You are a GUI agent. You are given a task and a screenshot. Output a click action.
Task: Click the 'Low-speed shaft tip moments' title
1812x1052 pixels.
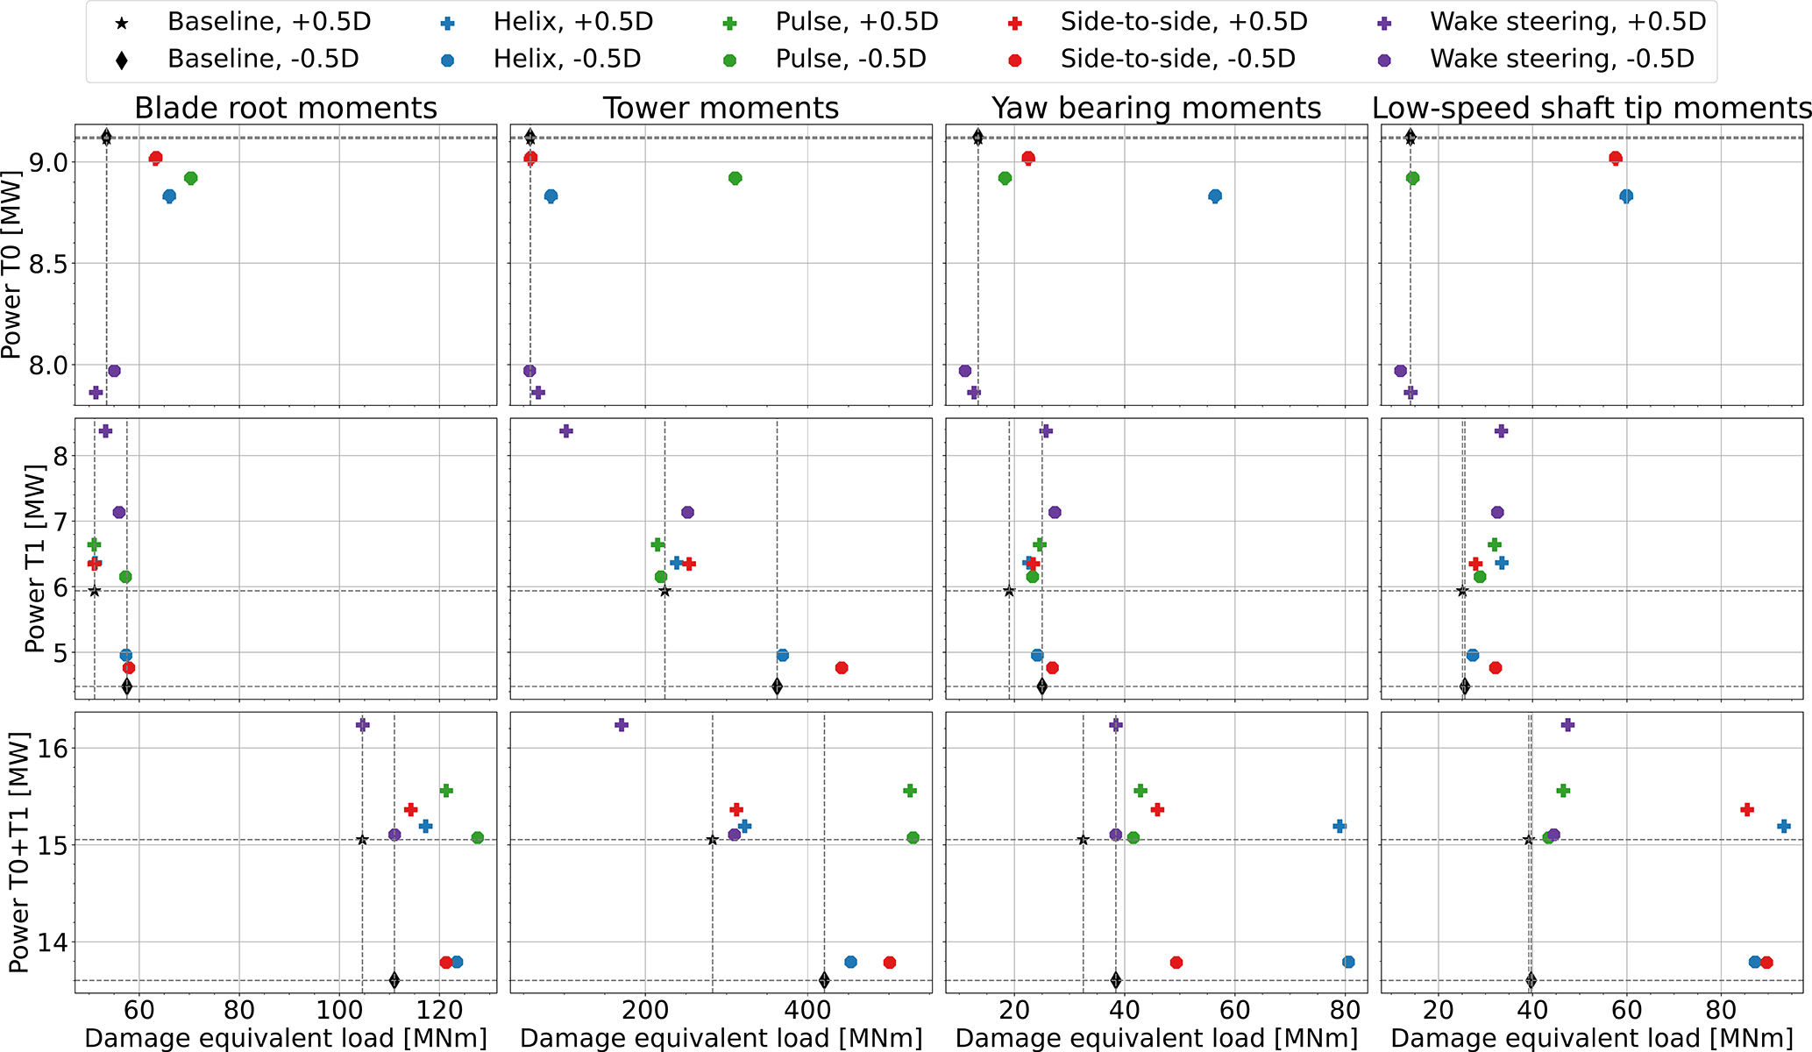point(1591,108)
